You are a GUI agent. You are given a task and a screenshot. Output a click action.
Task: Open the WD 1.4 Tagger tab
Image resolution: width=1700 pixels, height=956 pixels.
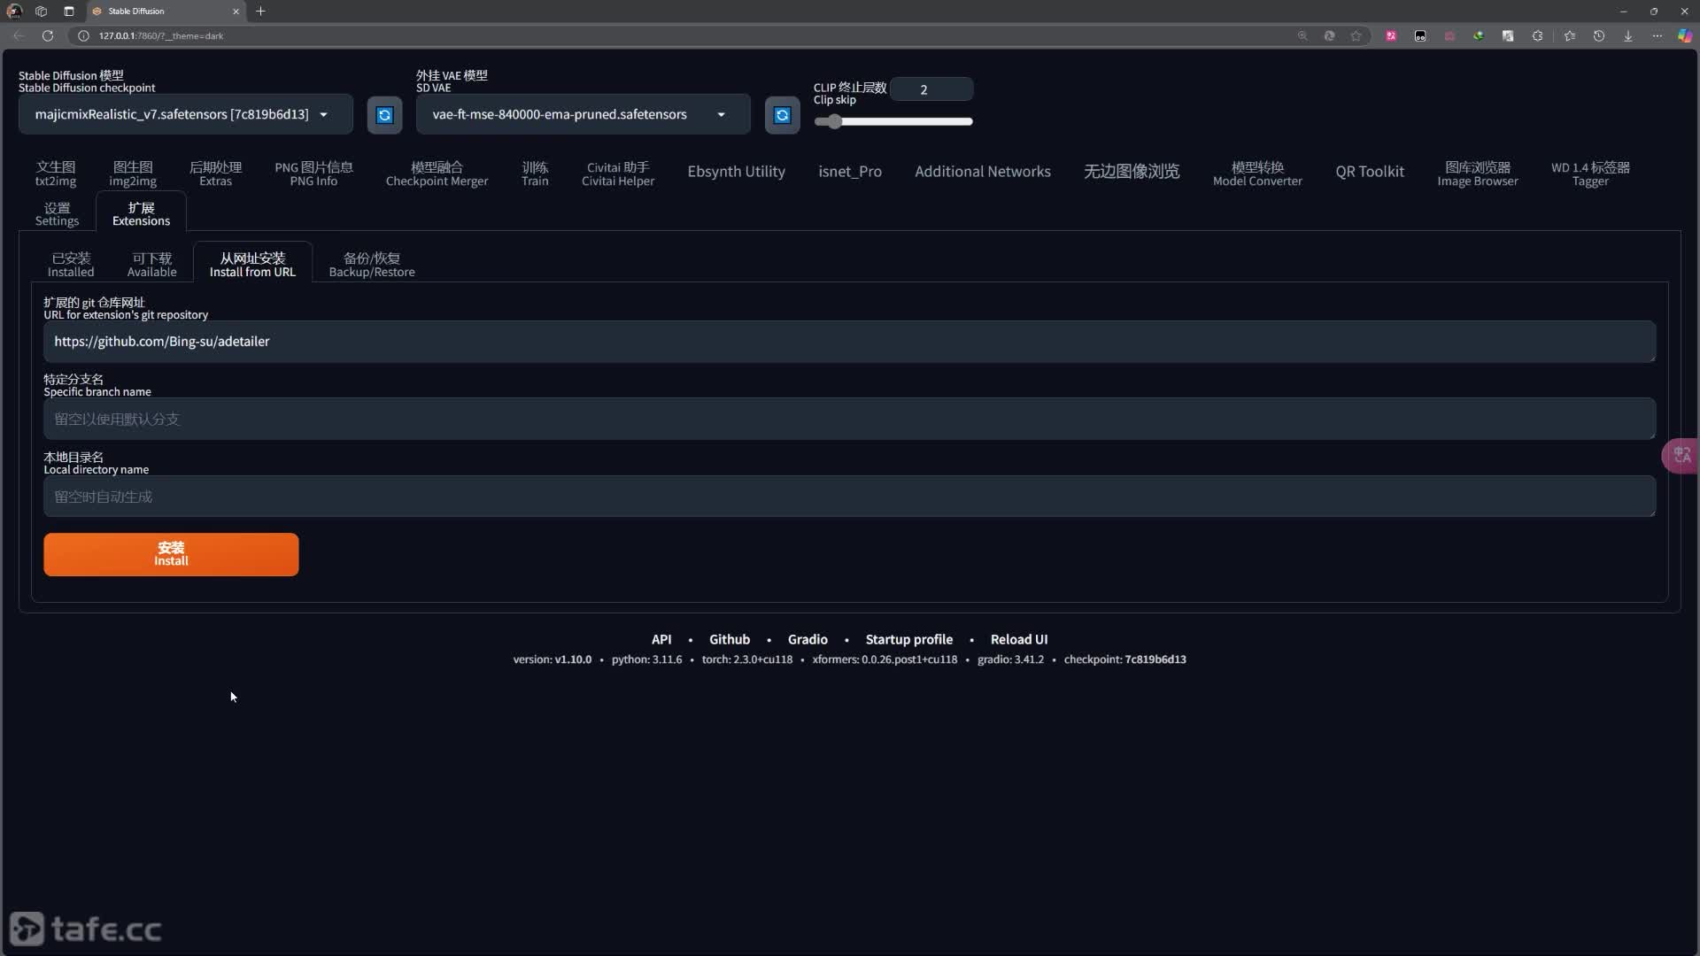[x=1590, y=173]
